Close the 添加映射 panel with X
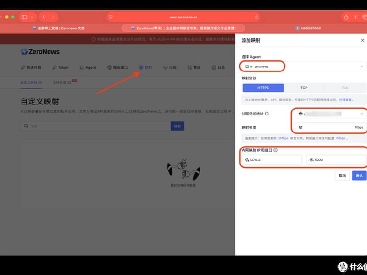Viewport: 367px width, 275px height. [x=362, y=40]
